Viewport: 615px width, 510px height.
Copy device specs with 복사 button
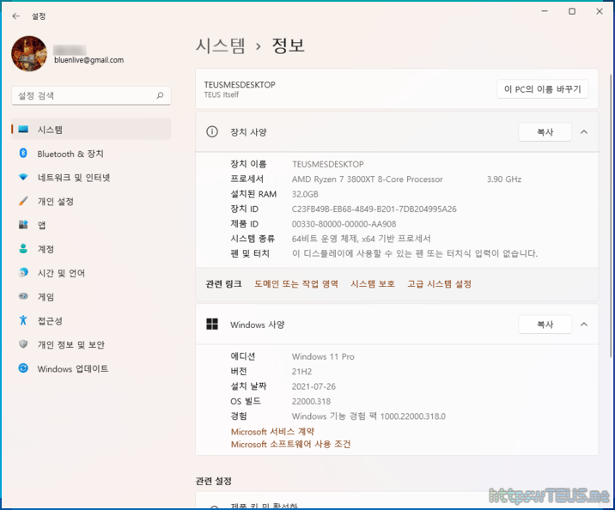click(x=545, y=132)
